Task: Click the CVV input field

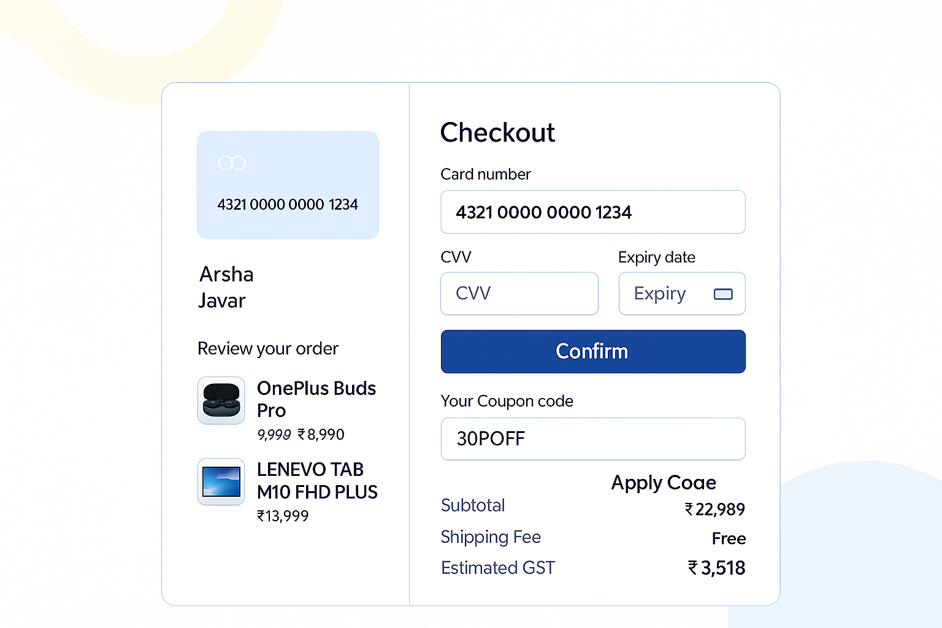Action: tap(519, 294)
